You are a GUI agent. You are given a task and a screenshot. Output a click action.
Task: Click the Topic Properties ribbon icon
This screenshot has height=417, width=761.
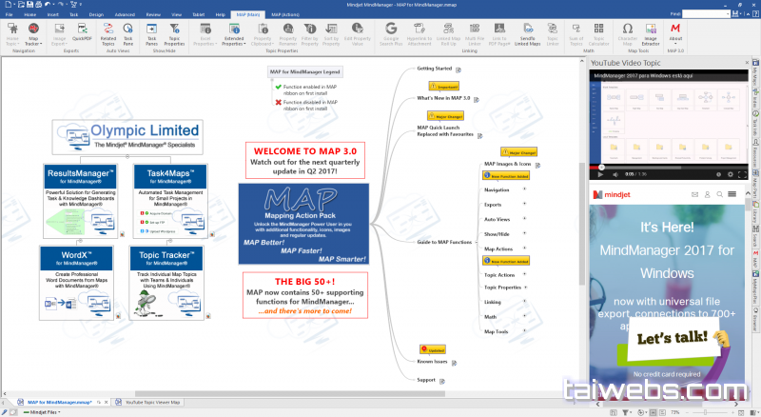pos(174,31)
